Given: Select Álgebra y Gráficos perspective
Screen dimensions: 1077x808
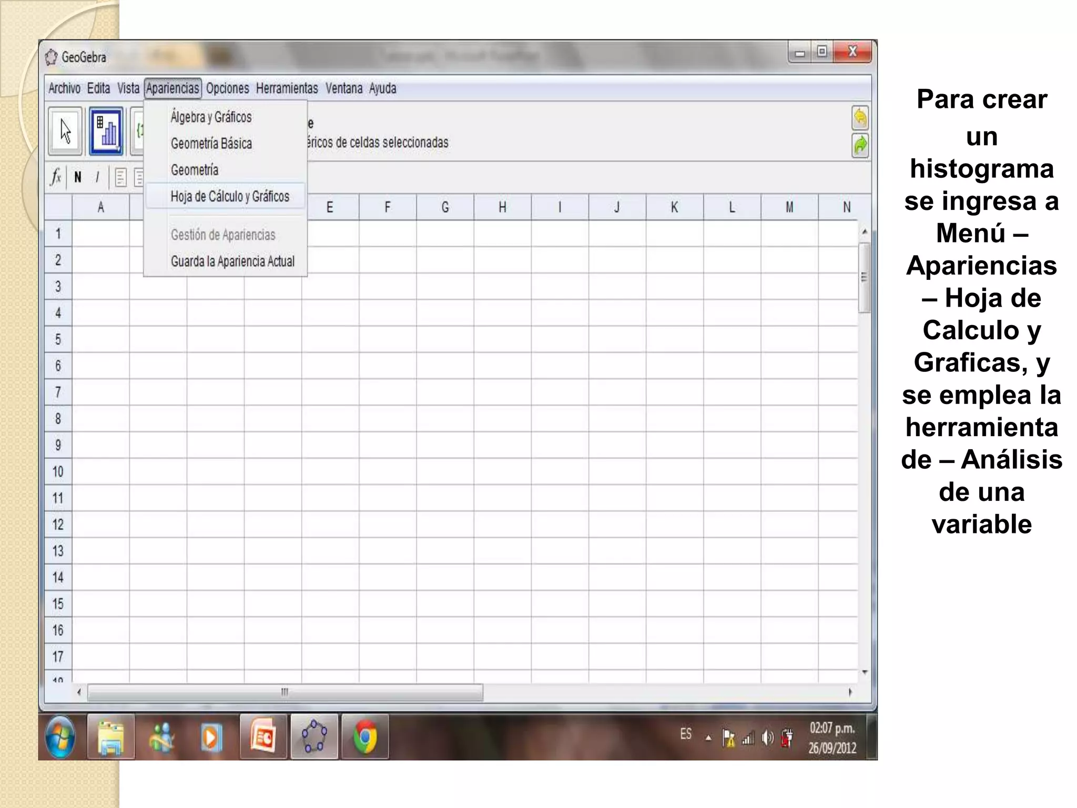Looking at the screenshot, I should tap(211, 117).
